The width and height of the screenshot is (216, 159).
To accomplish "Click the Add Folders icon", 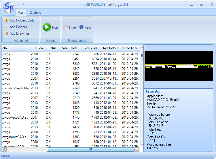I will [x=7, y=27].
